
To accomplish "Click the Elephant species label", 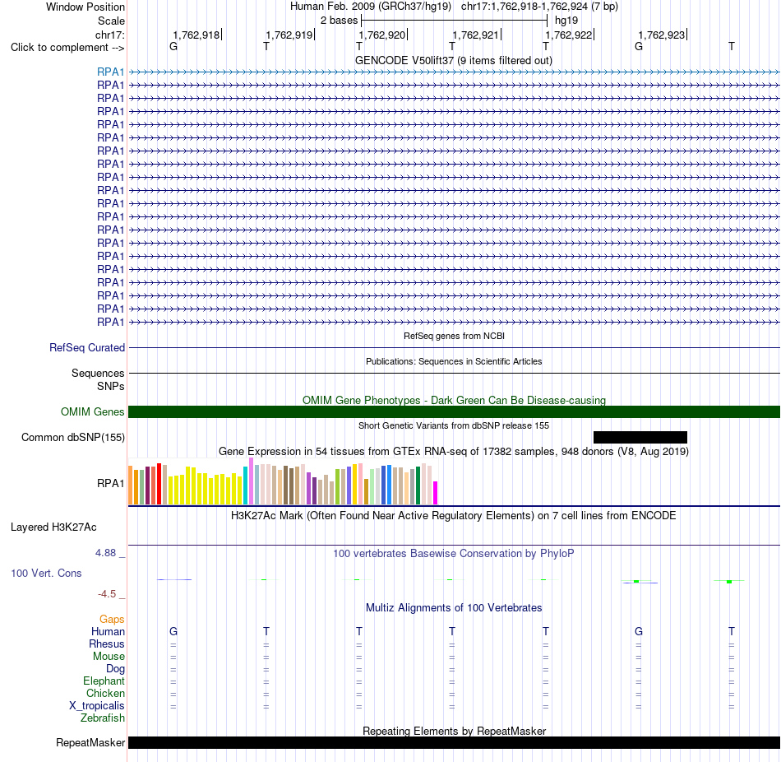I will pyautogui.click(x=104, y=681).
